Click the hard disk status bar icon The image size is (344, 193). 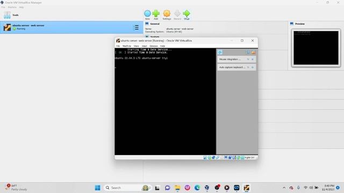205,158
